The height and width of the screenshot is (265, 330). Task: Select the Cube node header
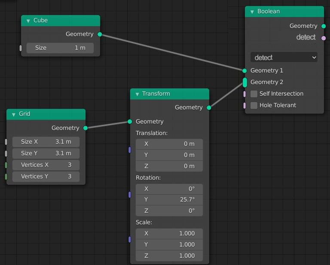(x=61, y=21)
